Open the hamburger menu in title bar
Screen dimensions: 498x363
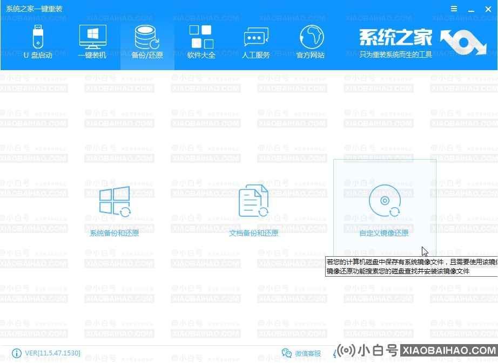click(454, 9)
